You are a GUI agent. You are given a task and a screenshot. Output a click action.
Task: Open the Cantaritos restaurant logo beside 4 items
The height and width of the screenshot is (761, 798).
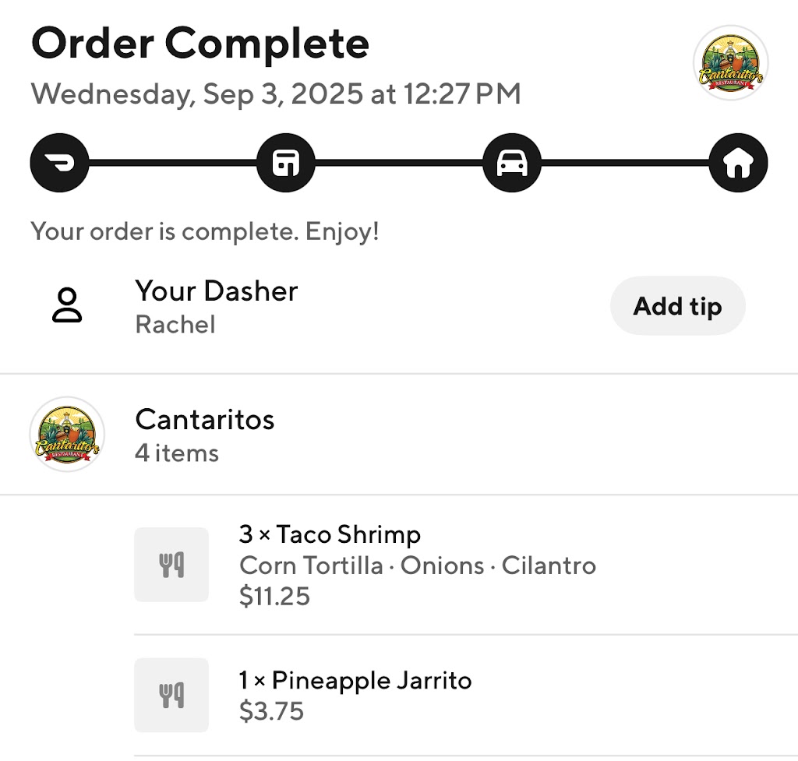click(67, 435)
